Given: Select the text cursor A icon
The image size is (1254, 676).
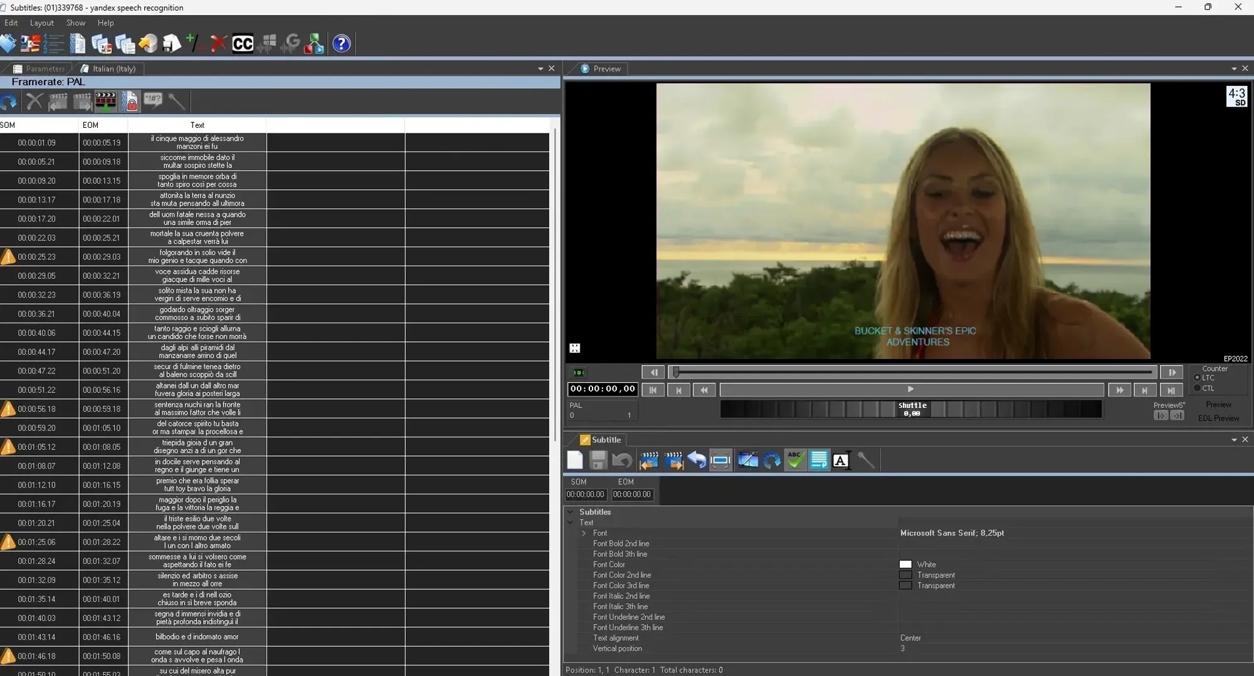Looking at the screenshot, I should [842, 460].
